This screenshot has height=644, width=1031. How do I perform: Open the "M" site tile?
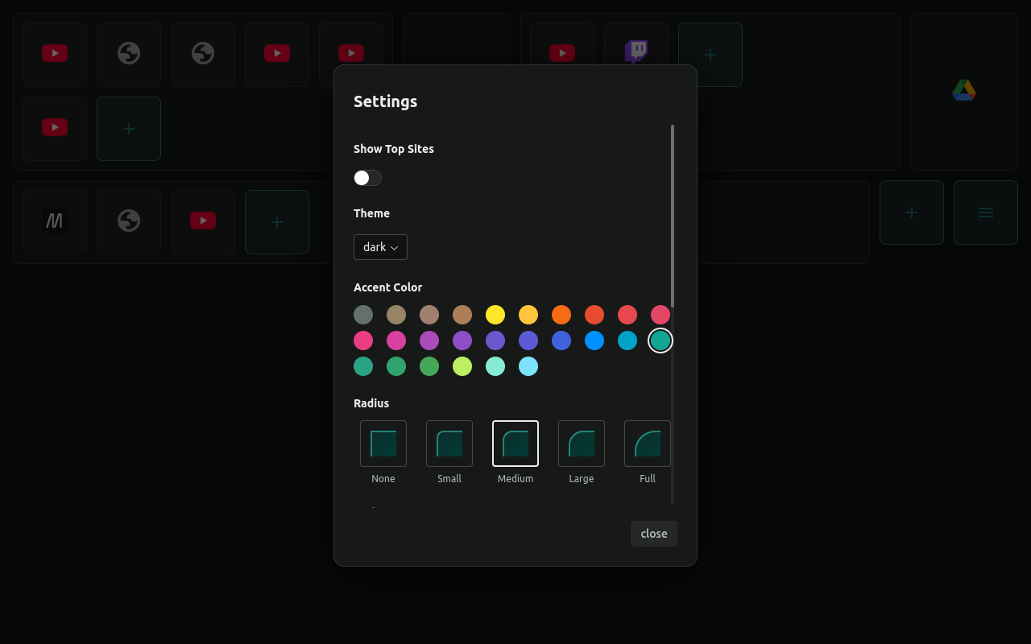click(x=54, y=221)
